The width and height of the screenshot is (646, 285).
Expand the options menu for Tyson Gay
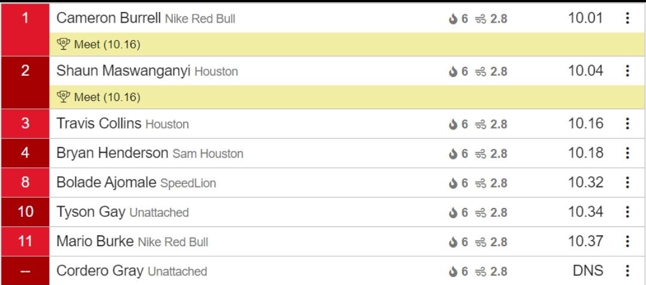(627, 212)
